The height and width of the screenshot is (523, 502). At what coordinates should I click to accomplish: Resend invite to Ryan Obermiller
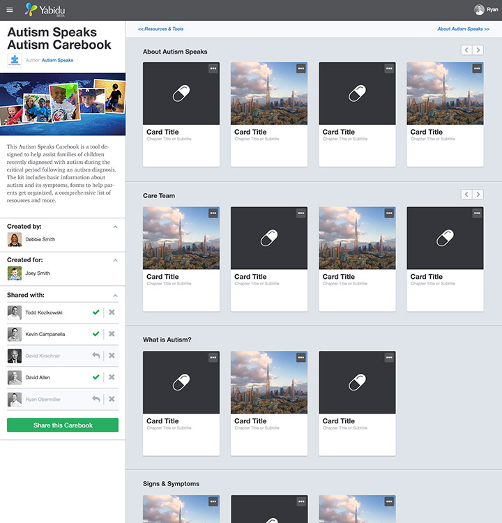(96, 399)
